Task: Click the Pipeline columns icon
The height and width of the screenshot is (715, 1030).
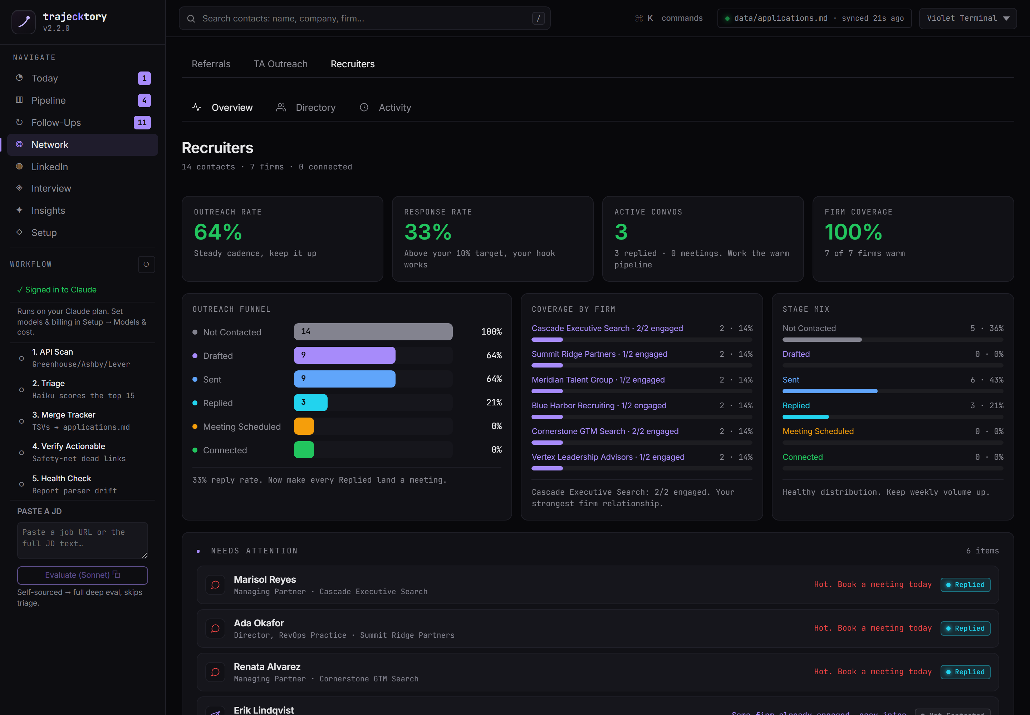Action: tap(19, 100)
